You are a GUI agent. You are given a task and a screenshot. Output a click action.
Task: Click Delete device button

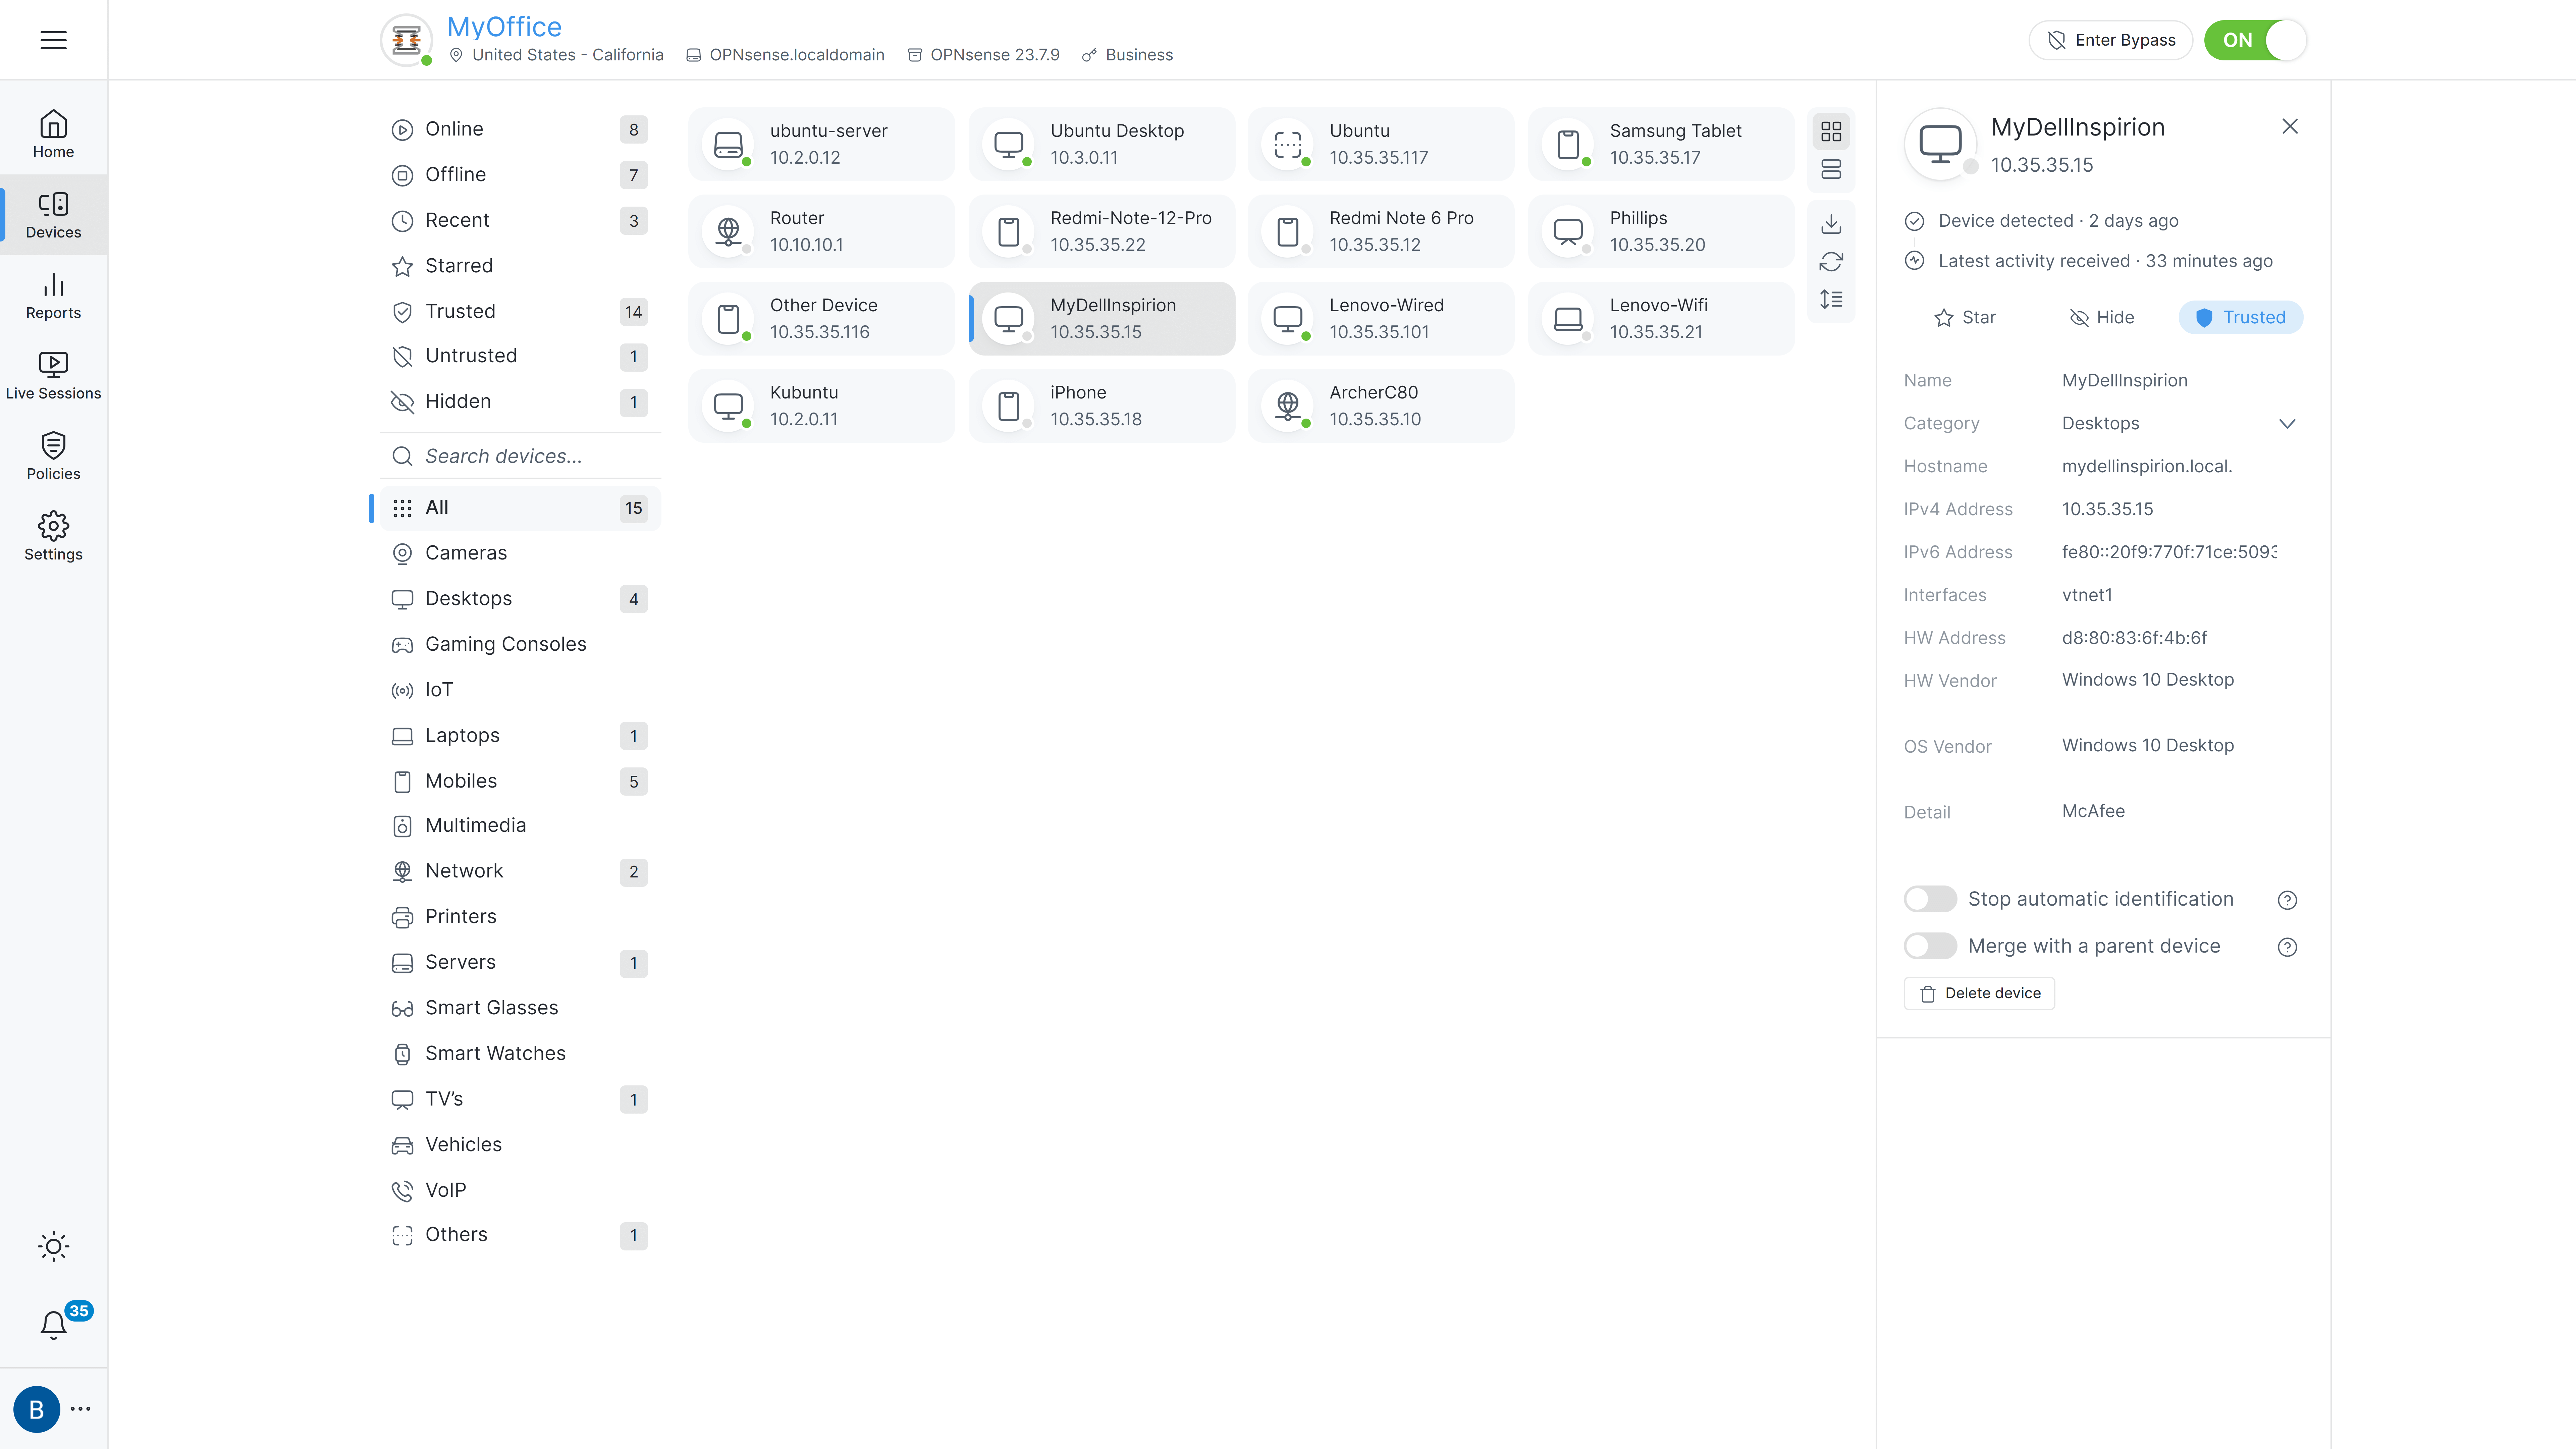(1979, 993)
